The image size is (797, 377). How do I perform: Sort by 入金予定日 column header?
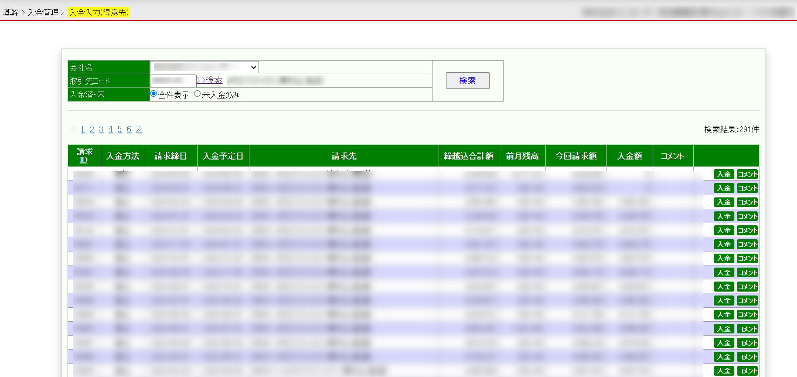[x=223, y=156]
